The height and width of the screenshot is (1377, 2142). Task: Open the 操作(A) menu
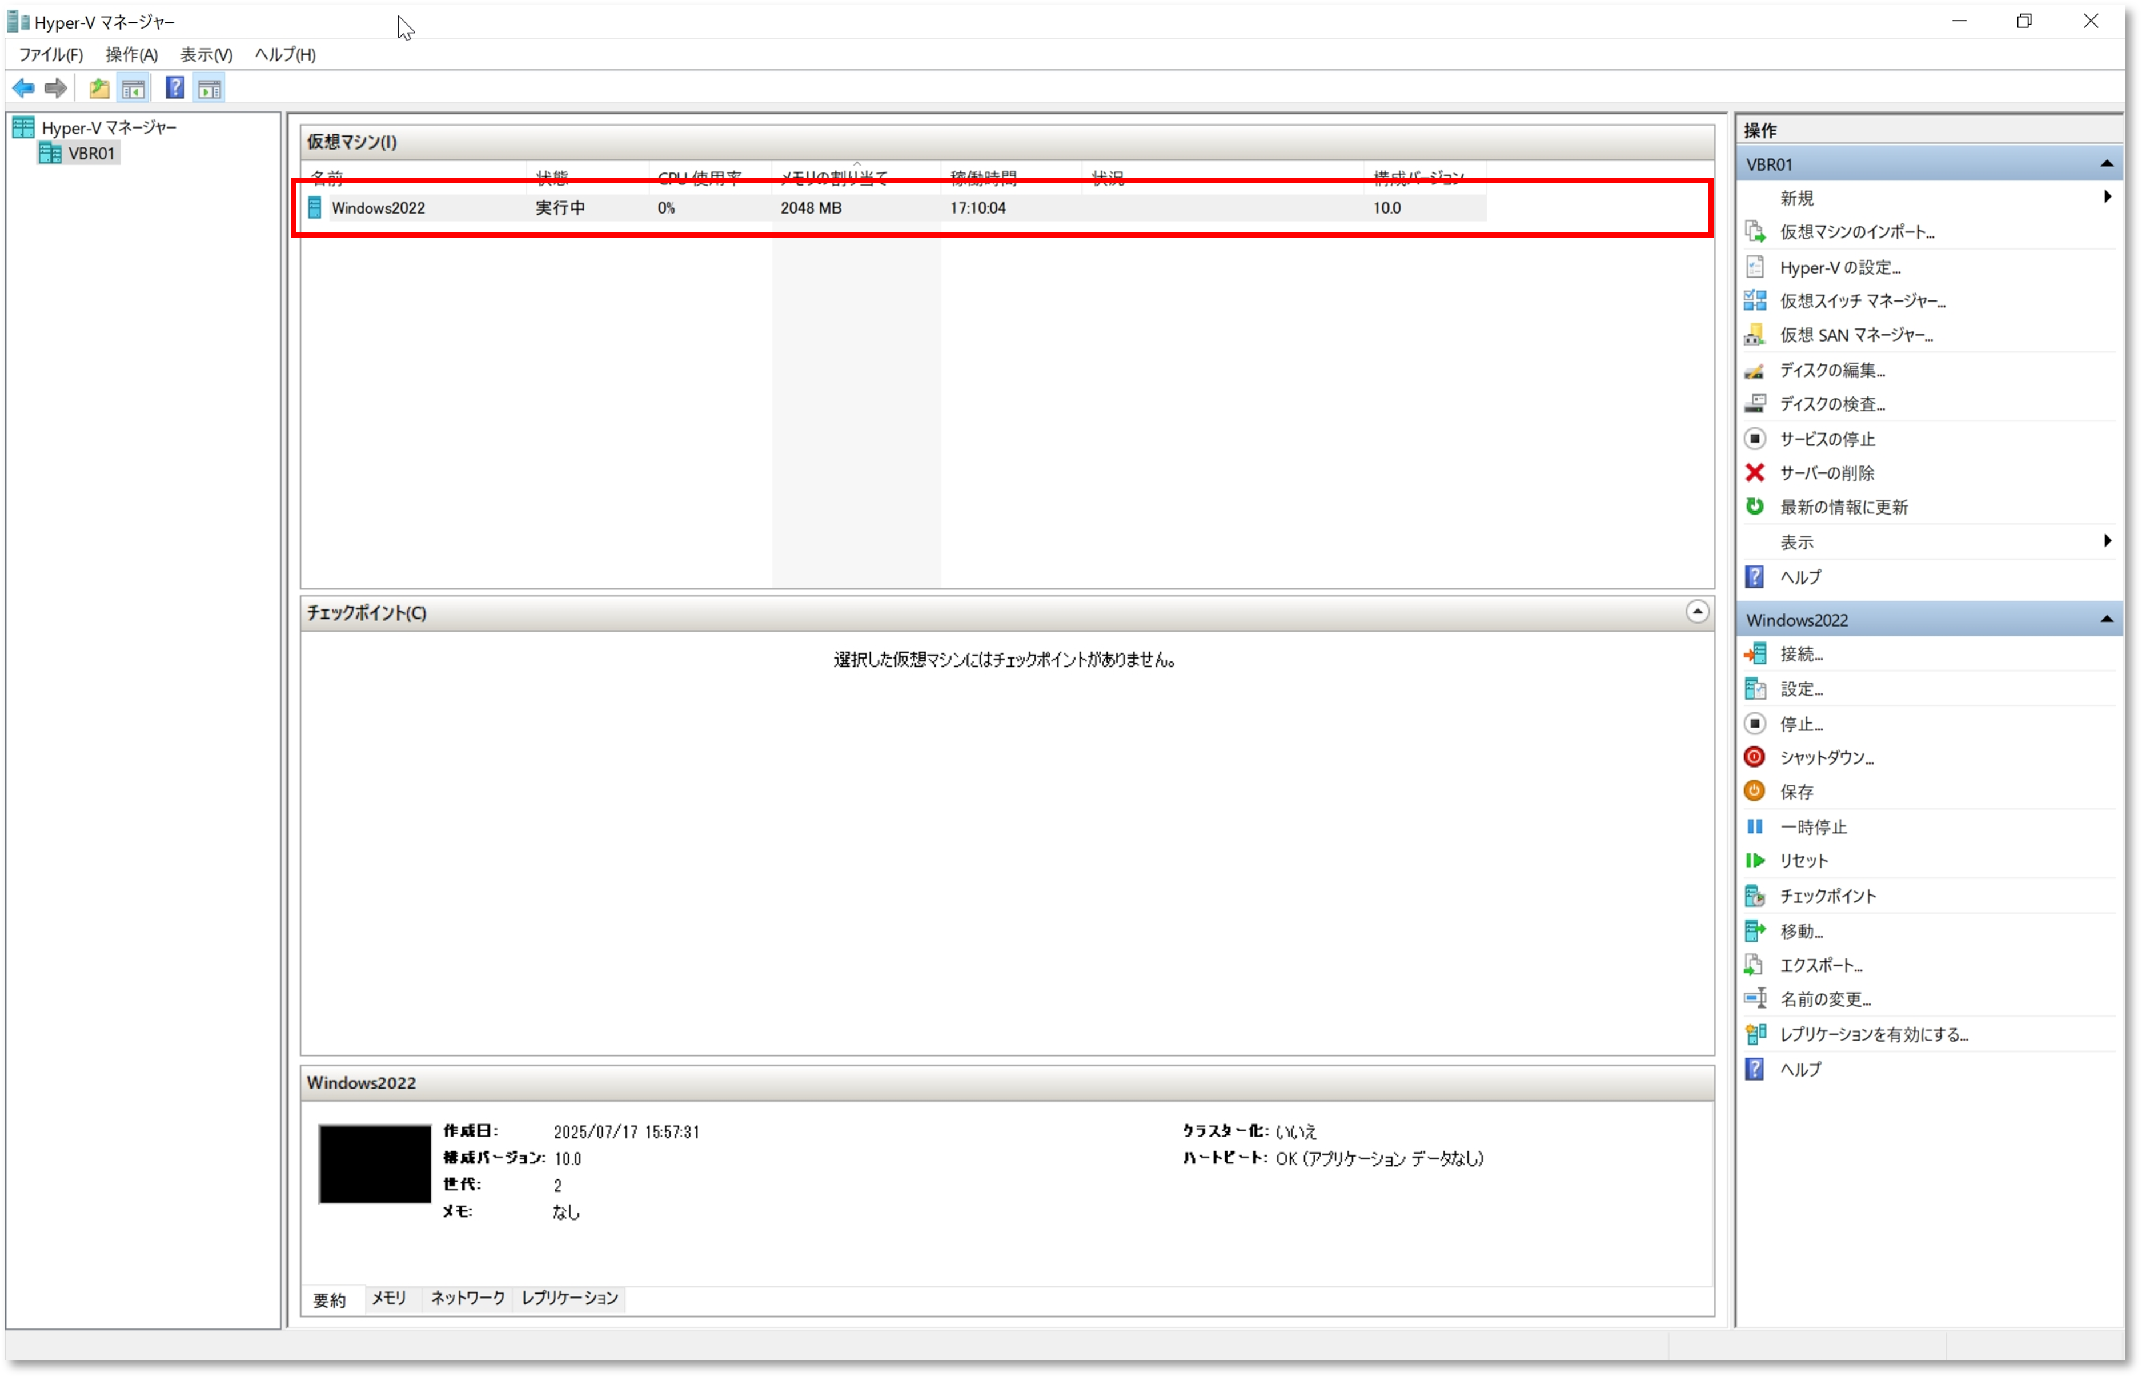point(131,55)
